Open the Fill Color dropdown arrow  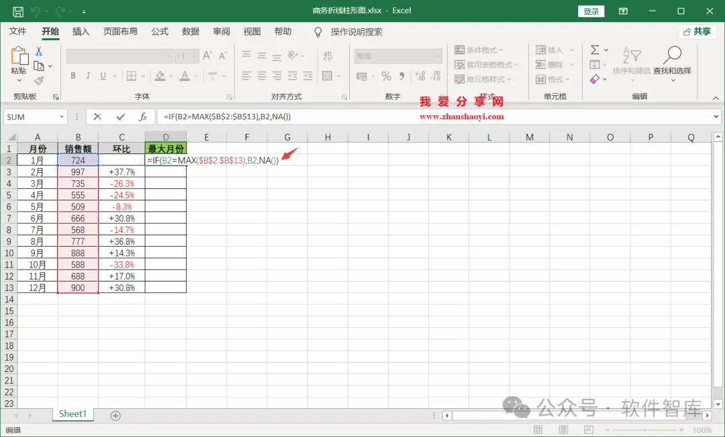[171, 76]
